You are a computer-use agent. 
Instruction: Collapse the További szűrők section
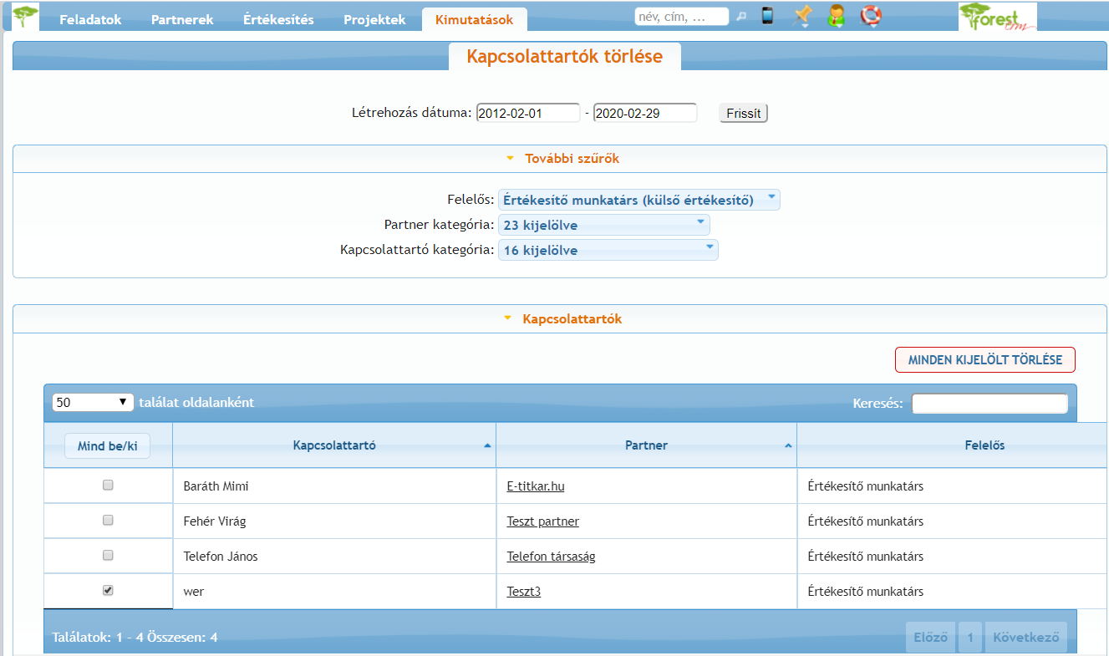[562, 158]
